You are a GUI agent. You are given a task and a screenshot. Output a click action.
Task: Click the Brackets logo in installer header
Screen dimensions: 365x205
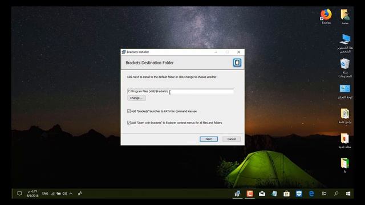coord(237,63)
